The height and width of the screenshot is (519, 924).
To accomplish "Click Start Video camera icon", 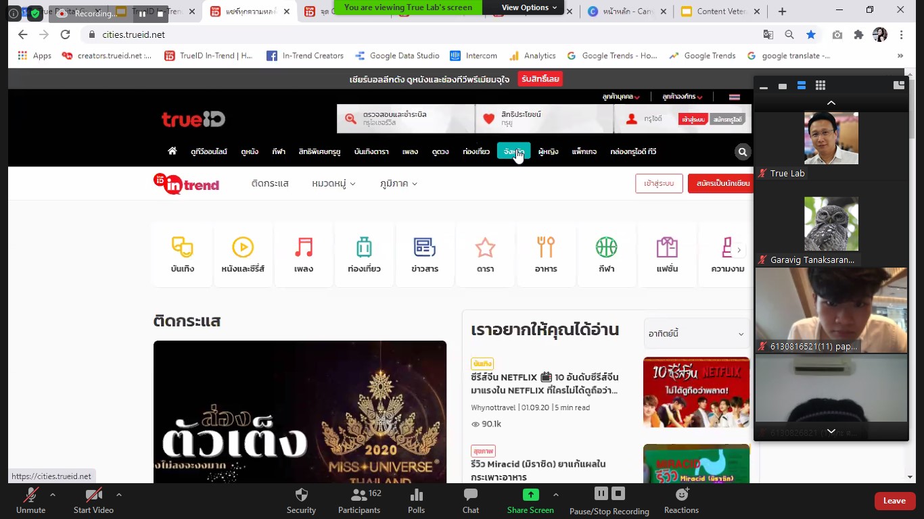I will [93, 495].
